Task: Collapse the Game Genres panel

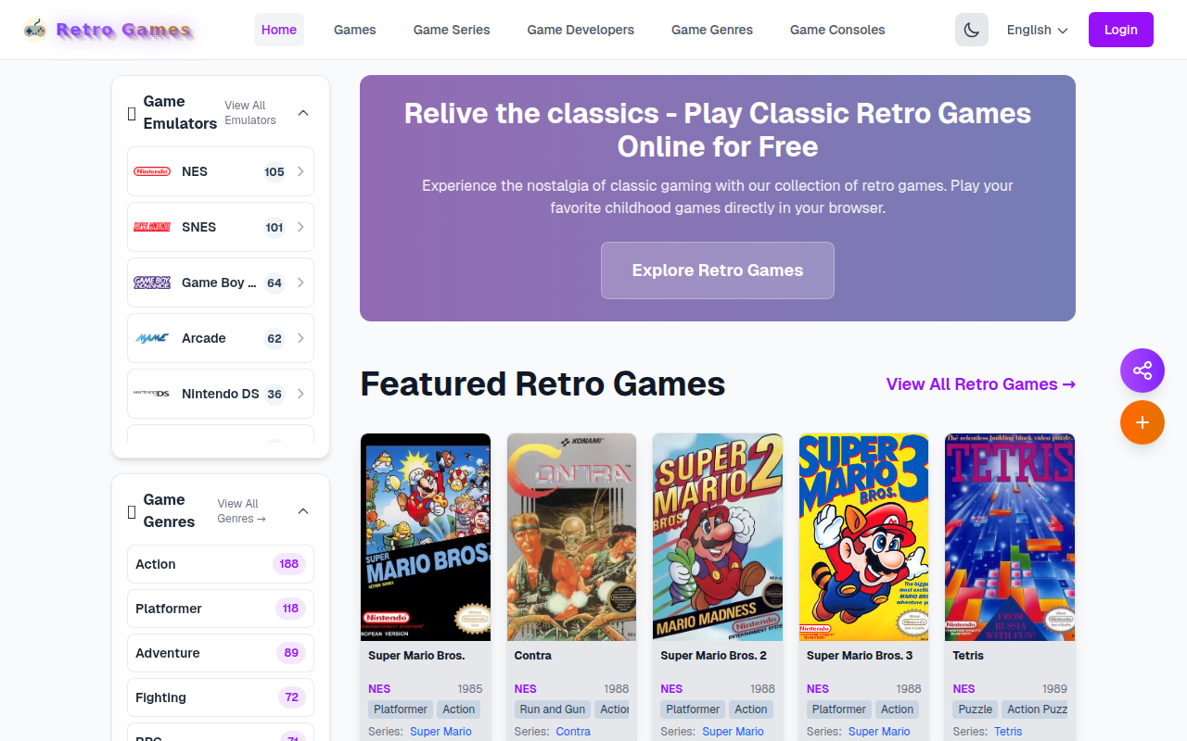Action: click(x=303, y=511)
